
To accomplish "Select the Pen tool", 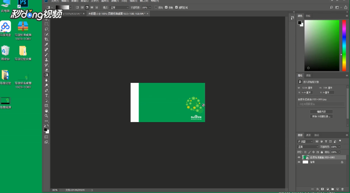I will [47, 90].
